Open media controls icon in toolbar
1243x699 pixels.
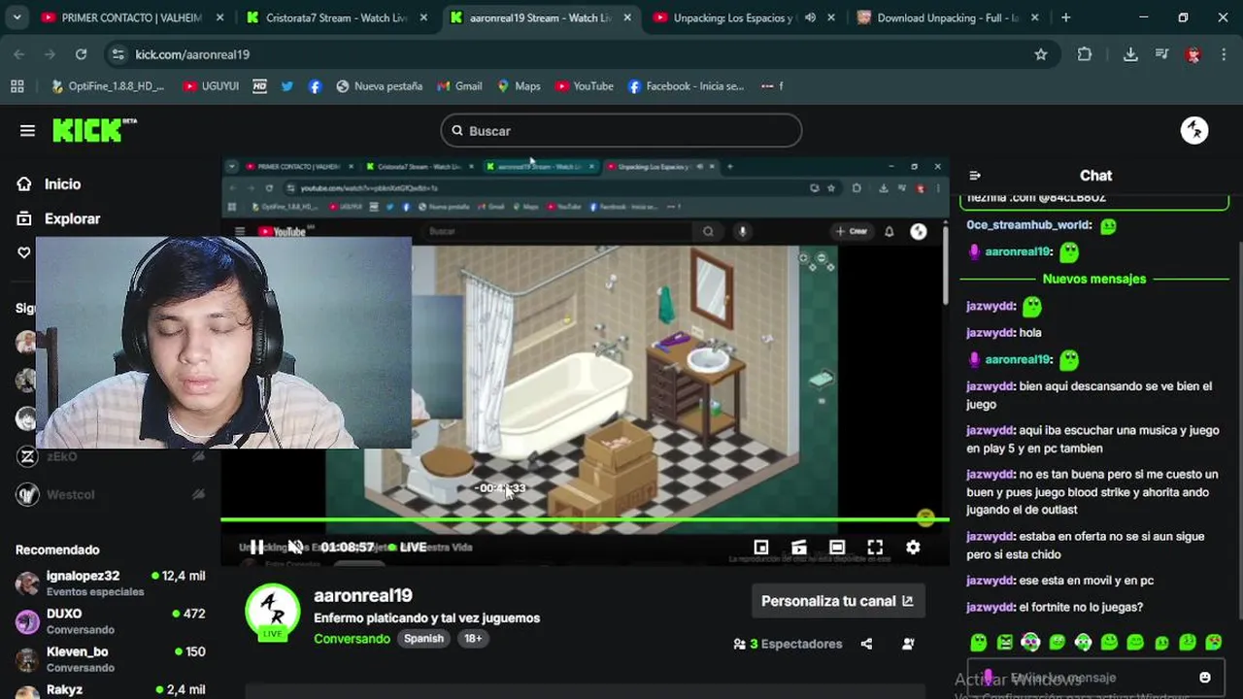click(1161, 54)
